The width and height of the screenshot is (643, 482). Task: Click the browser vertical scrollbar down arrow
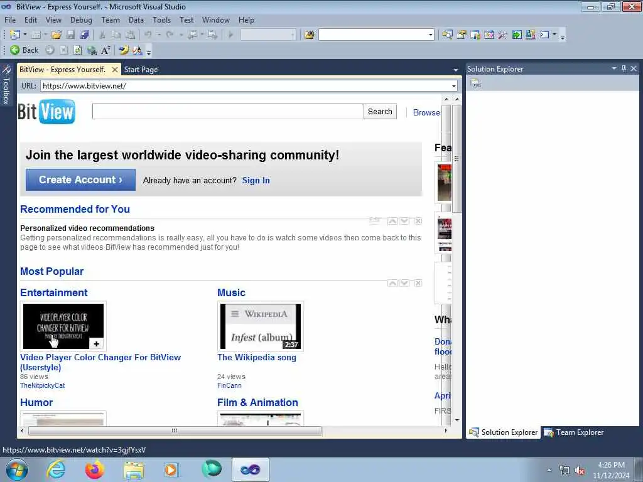[457, 420]
